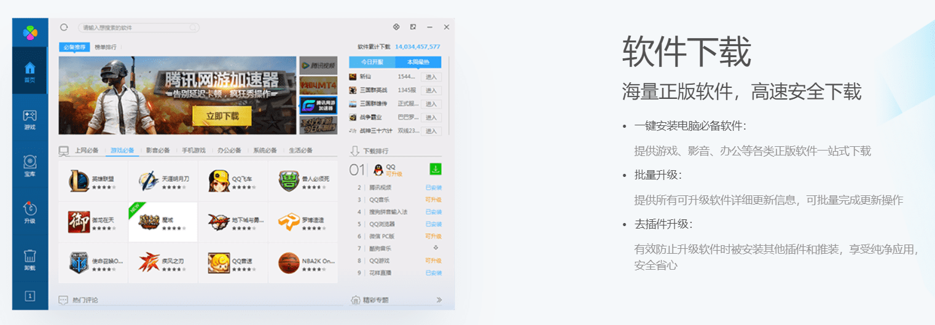Select the 御龙在天 game icon
Image resolution: width=935 pixels, height=325 pixels.
click(79, 222)
